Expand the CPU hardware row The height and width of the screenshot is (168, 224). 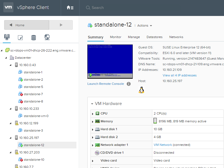[x=93, y=114]
